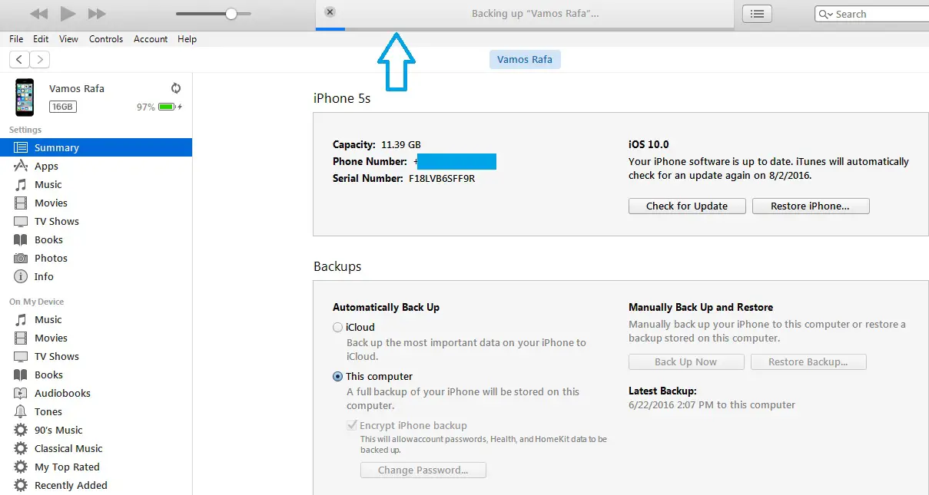This screenshot has height=495, width=929.
Task: Click the Restore Backup button
Action: (808, 361)
